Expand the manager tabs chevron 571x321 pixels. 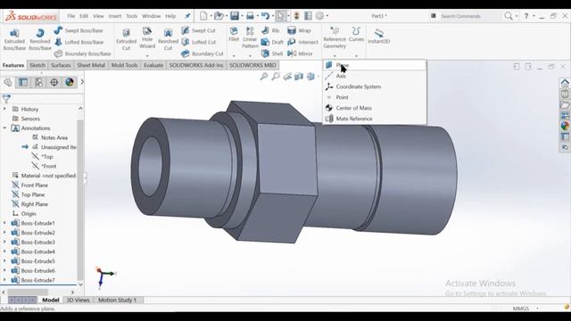(82, 82)
